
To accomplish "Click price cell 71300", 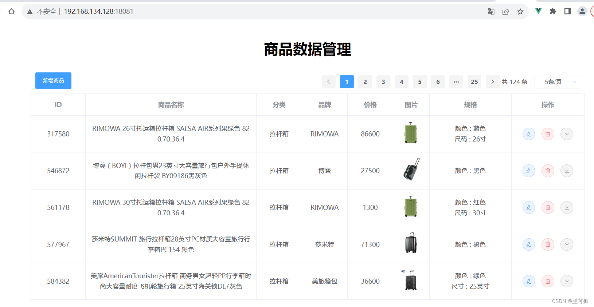I will tap(370, 244).
